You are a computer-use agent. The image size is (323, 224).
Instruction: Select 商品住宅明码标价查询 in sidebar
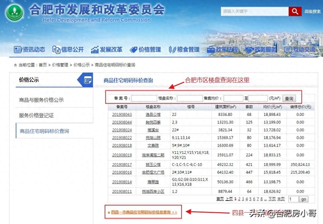[44, 131]
